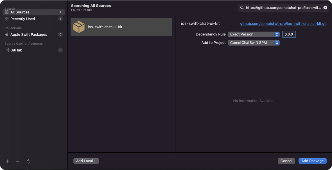
Task: Open the github.com/cometchat-pro repository link
Action: click(x=283, y=24)
